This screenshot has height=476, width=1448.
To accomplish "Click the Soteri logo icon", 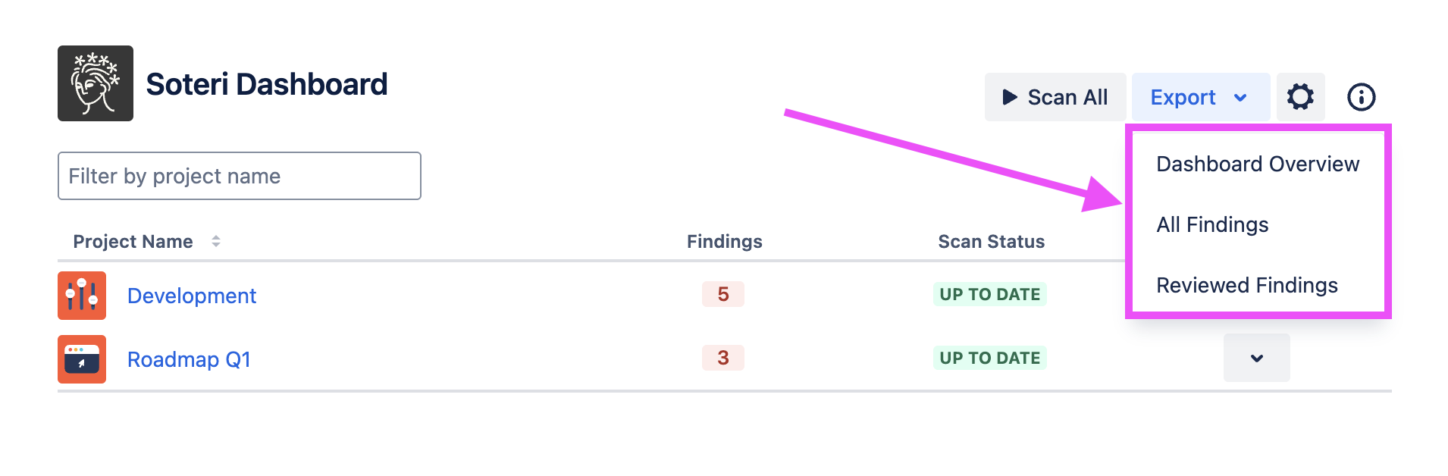I will [96, 83].
